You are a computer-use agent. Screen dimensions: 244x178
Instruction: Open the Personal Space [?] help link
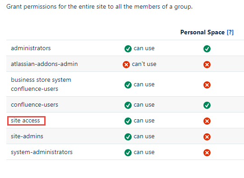point(230,32)
